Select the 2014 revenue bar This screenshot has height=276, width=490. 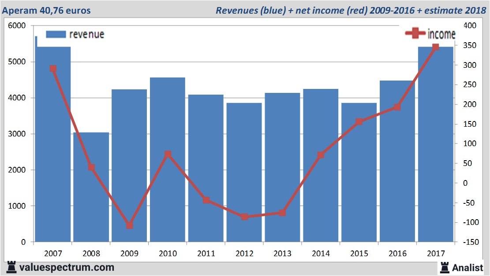coord(321,165)
